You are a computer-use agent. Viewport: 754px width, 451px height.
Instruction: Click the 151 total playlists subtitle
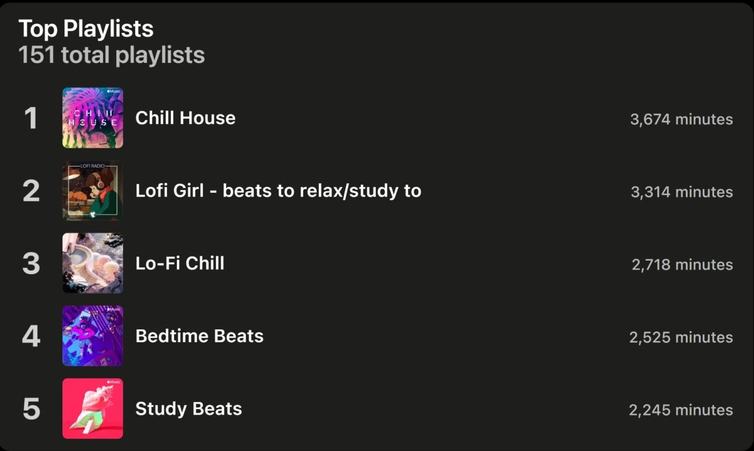[112, 55]
